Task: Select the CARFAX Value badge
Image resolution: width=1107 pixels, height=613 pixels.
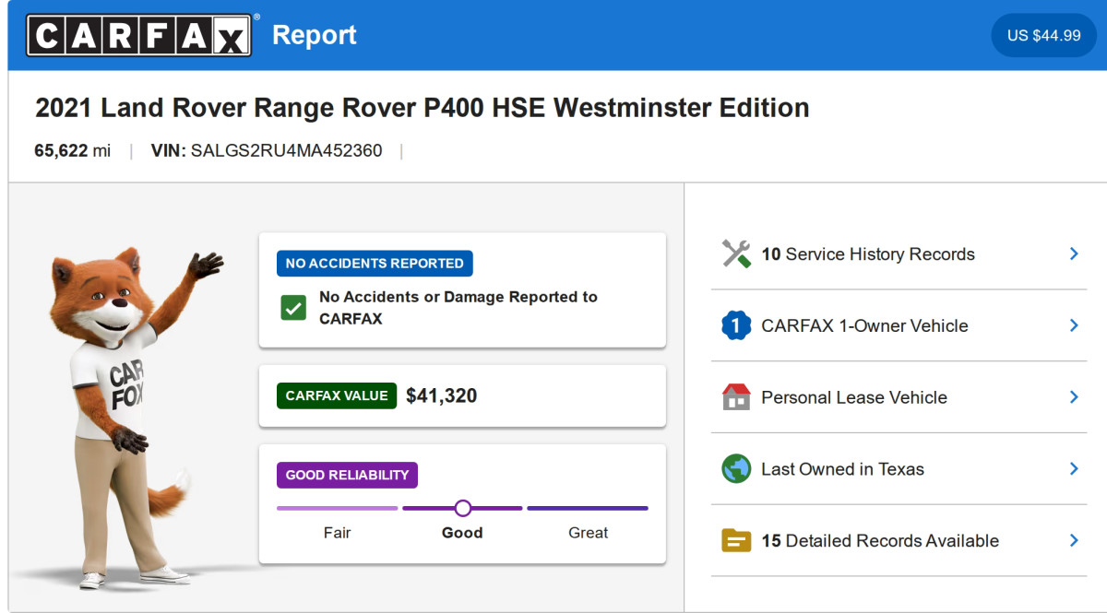Action: coord(337,395)
